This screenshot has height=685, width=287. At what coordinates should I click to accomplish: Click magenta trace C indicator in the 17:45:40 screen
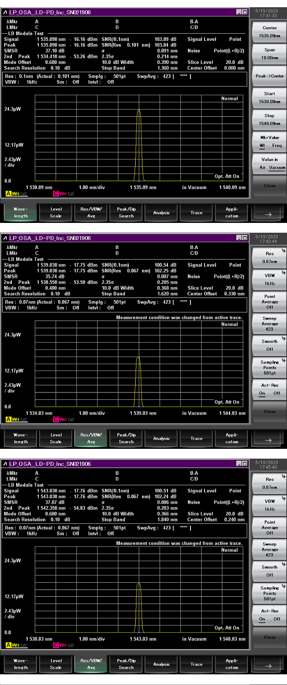[56, 645]
